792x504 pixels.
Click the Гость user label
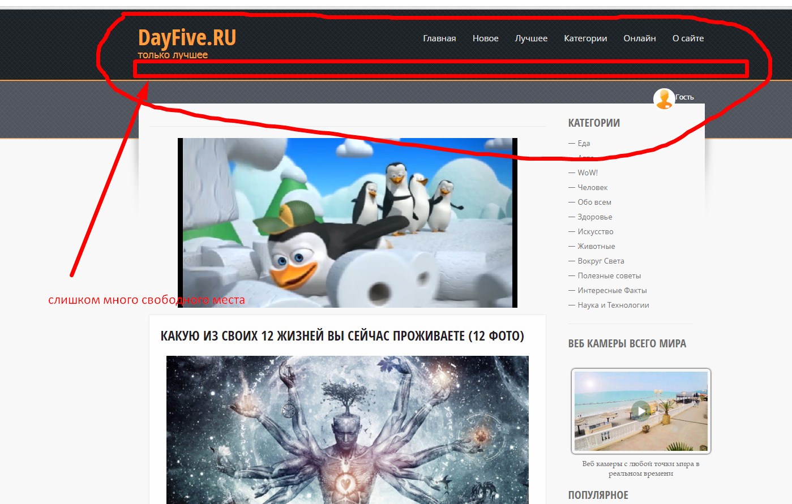(684, 97)
